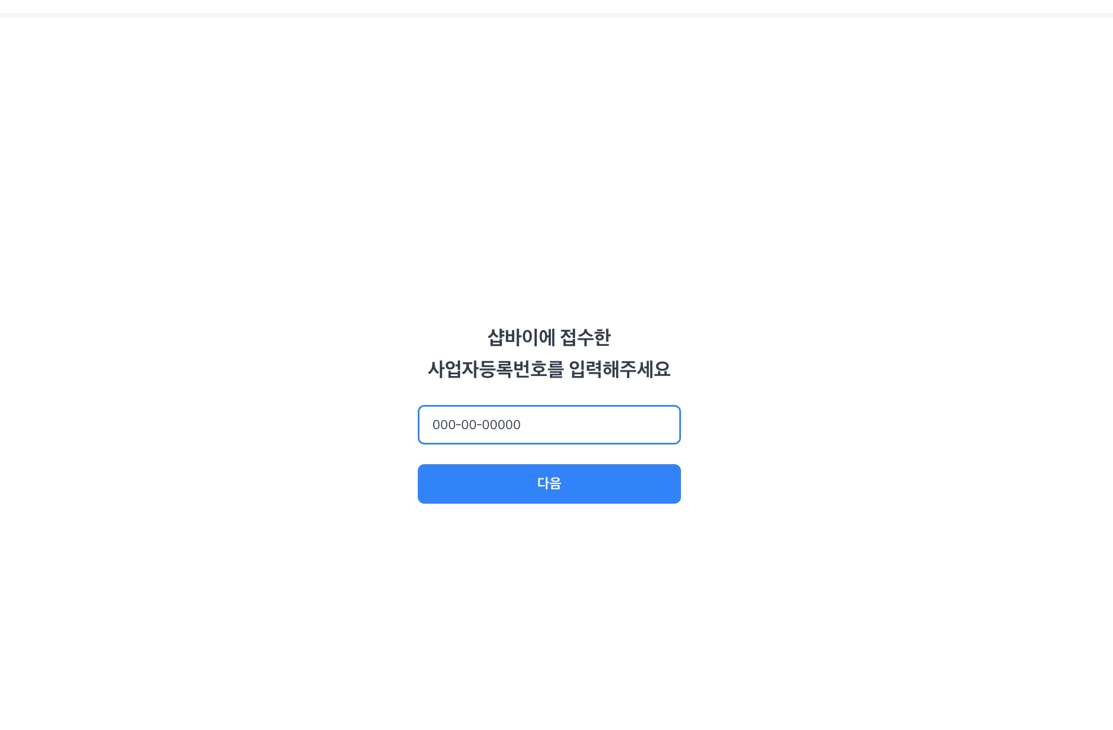Click the top step progress indicator bar
The image size is (1113, 730).
click(556, 15)
